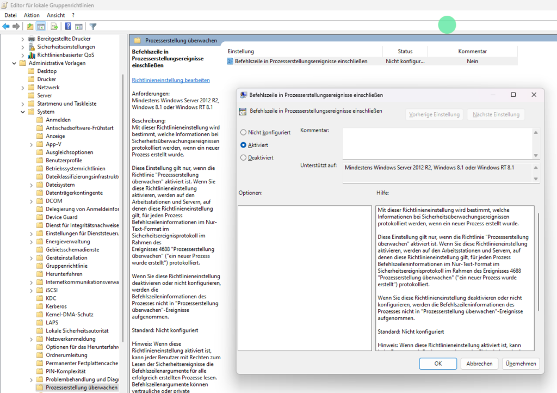Expand the 'Netzwerk' folder node
This screenshot has height=393, width=557.
point(23,88)
